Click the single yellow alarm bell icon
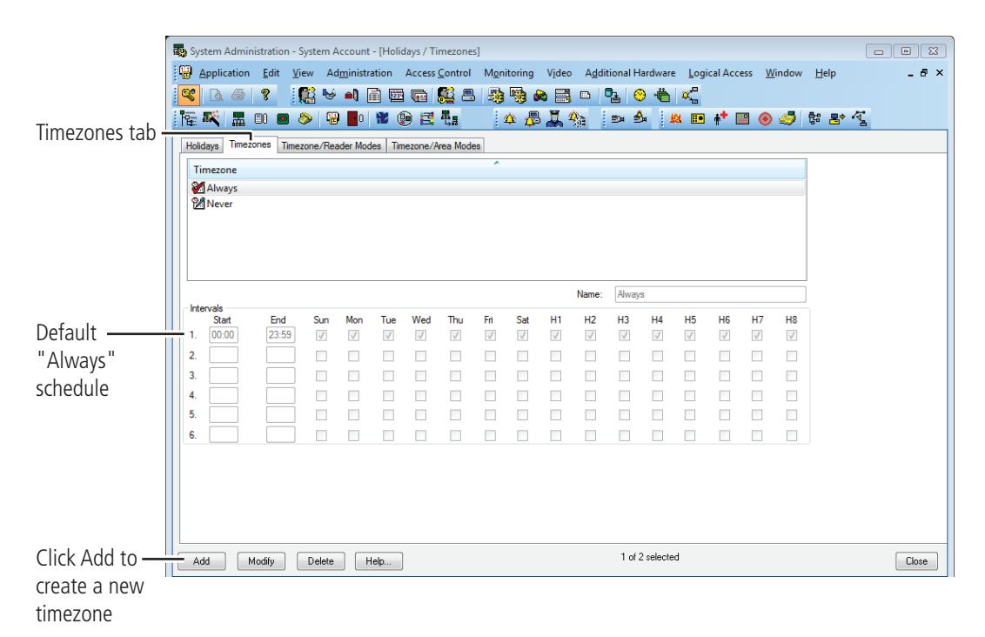This screenshot has height=637, width=985. [x=509, y=118]
